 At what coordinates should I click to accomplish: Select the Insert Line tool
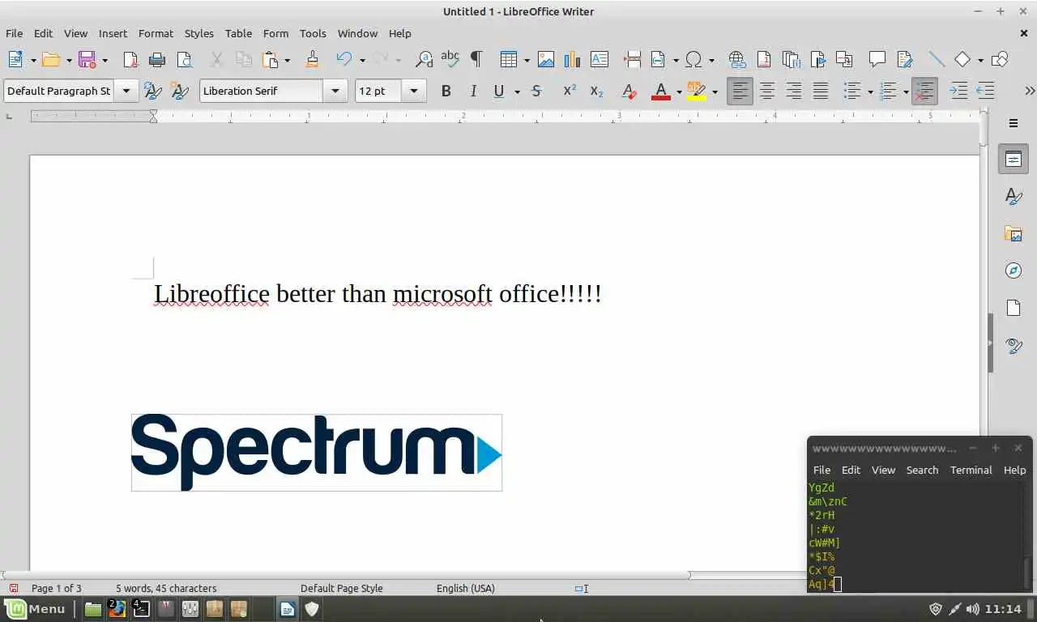click(x=937, y=59)
